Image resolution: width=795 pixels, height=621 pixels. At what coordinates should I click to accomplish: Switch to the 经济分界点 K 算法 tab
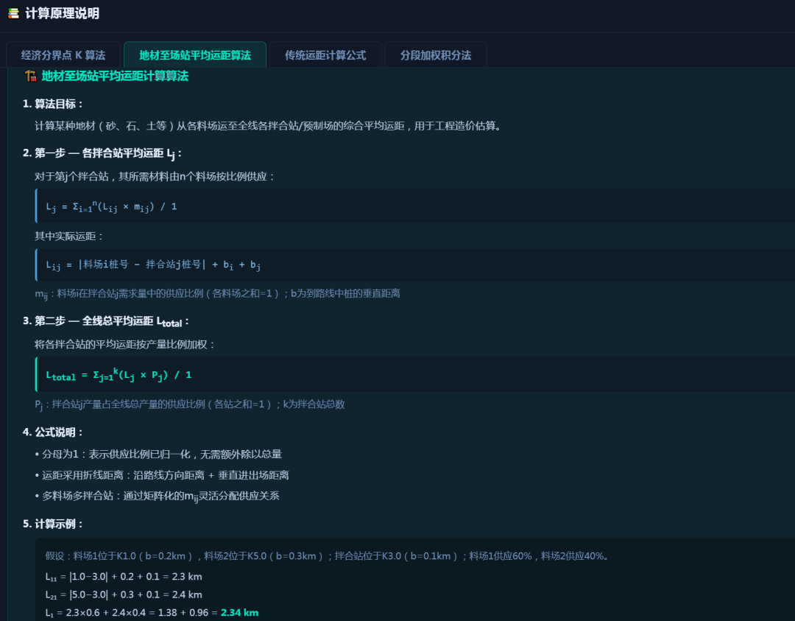pyautogui.click(x=63, y=55)
